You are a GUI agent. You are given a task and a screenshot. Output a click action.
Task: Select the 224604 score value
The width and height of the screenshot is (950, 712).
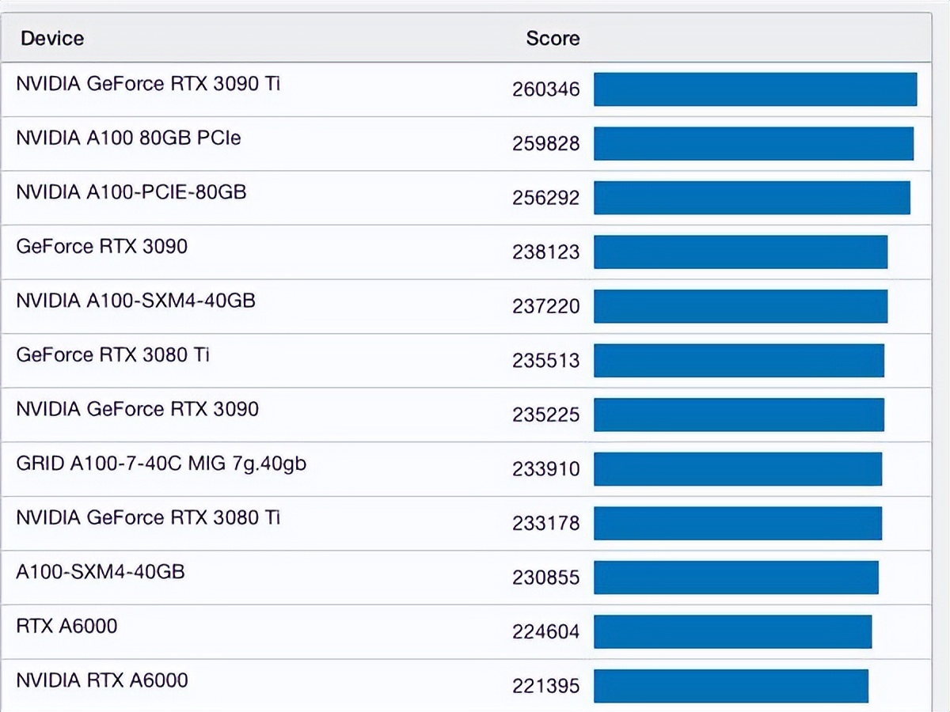(x=545, y=631)
